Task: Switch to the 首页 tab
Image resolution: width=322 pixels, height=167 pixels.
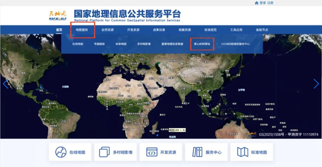Action: coord(59,30)
